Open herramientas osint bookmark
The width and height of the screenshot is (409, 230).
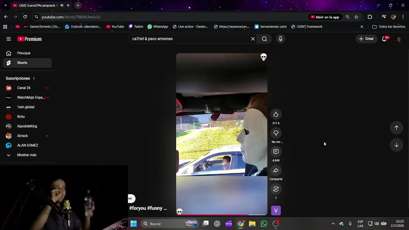[x=271, y=27]
